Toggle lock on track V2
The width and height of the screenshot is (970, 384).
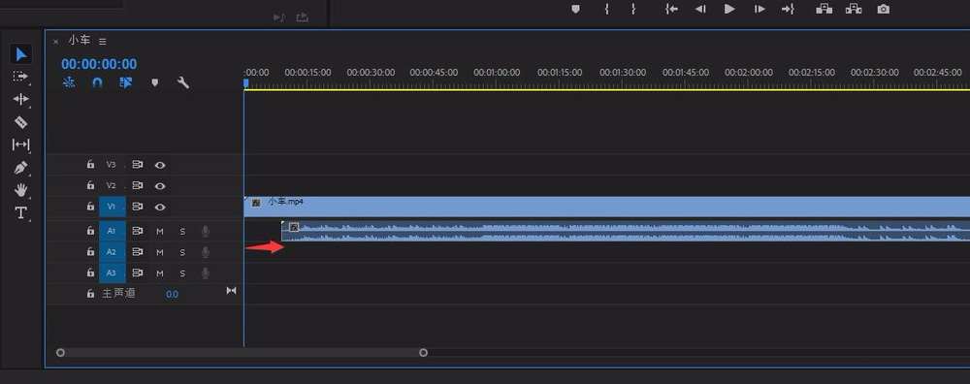[90, 185]
